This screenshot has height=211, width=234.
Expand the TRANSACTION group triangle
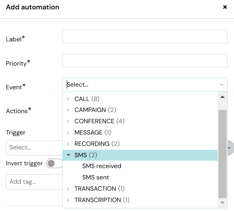pos(68,189)
